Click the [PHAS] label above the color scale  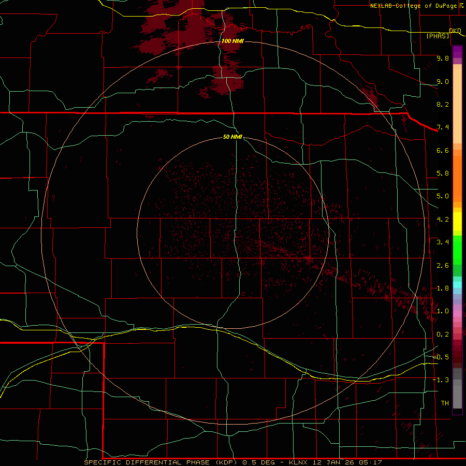pyautogui.click(x=438, y=36)
